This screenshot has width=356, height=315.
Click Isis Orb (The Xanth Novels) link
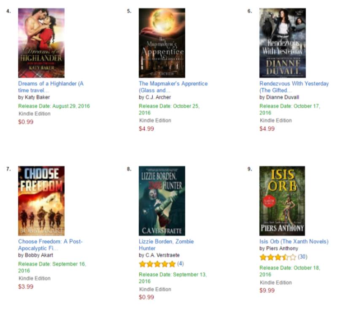click(294, 242)
